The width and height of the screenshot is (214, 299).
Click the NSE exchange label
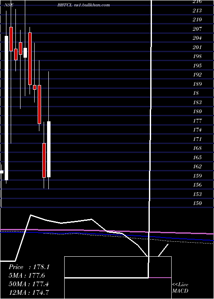(9, 5)
